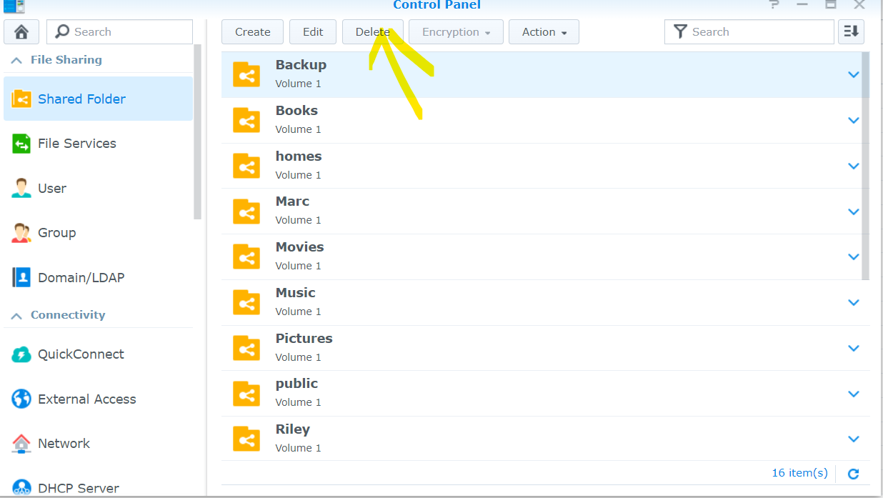
Task: Expand details for the Backup folder
Action: click(854, 74)
